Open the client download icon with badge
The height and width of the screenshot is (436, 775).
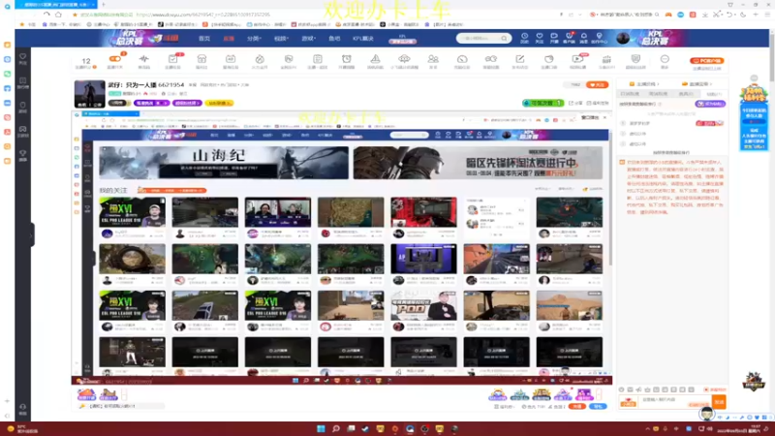[x=569, y=38]
